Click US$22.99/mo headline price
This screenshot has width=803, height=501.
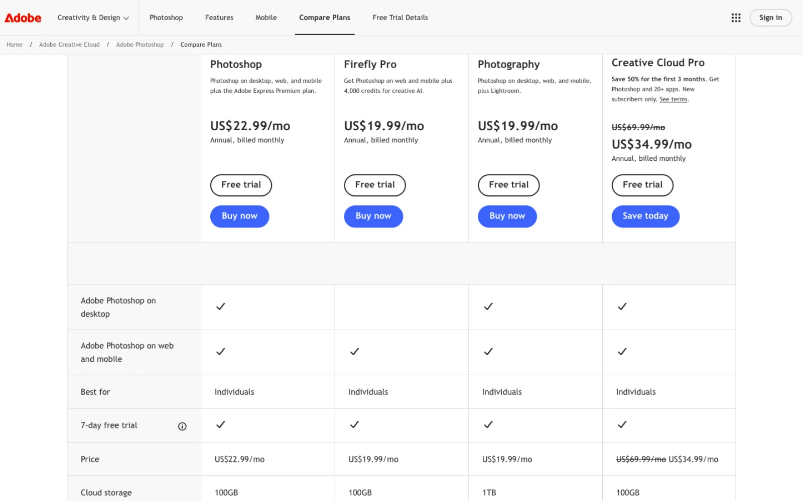(x=250, y=126)
